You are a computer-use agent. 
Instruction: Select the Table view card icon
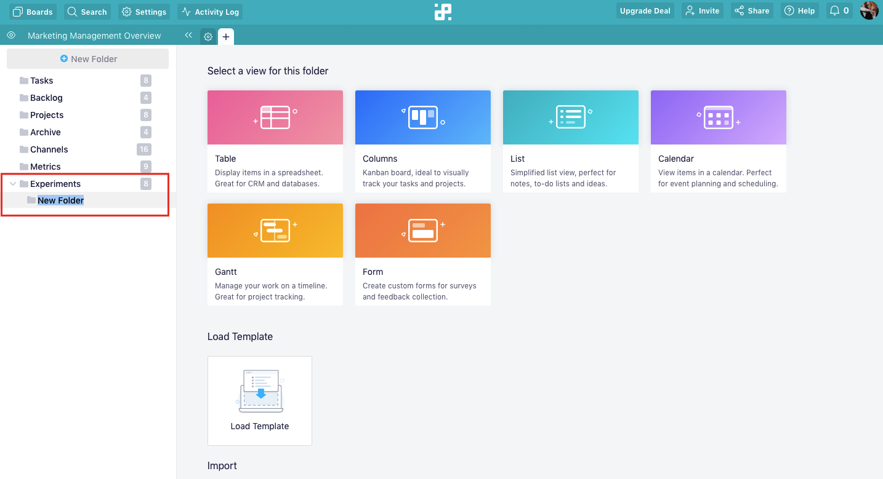[x=275, y=117]
